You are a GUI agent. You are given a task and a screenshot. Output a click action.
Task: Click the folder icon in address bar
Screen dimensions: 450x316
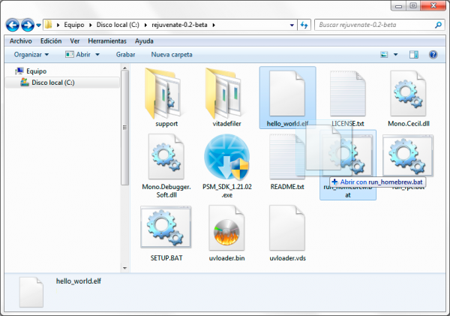click(49, 25)
